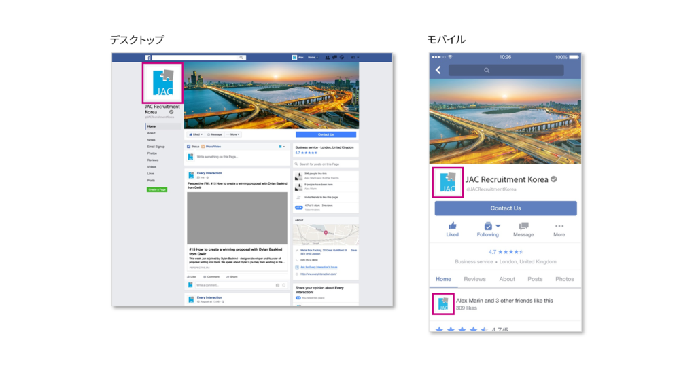
Task: Click the map pin in the About section
Action: [x=326, y=233]
